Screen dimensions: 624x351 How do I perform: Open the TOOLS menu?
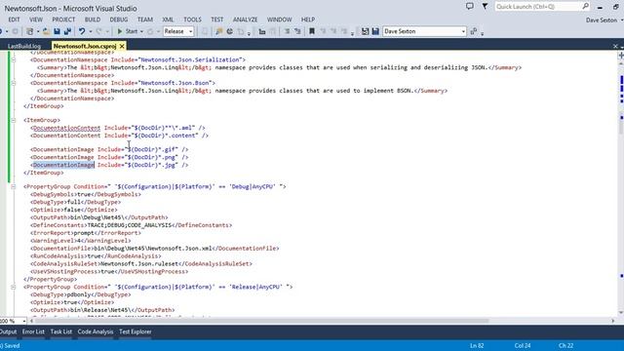pos(192,19)
